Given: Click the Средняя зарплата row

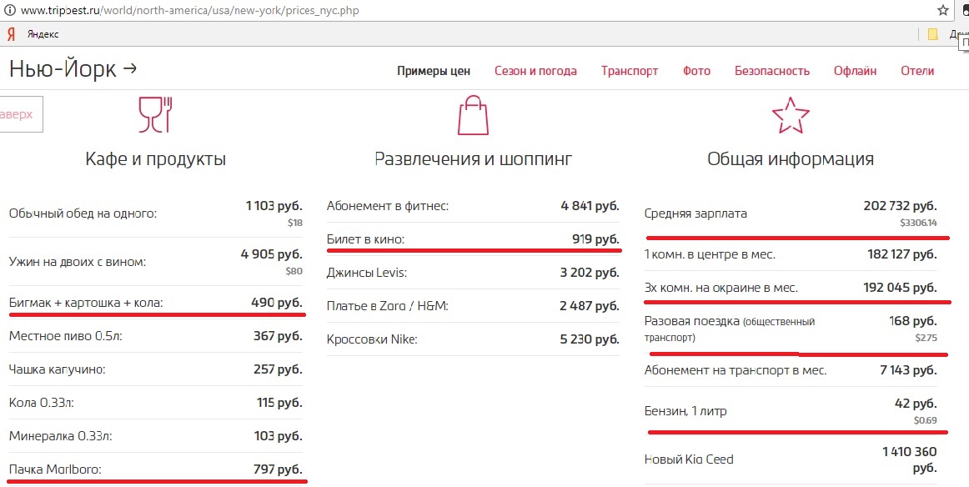Looking at the screenshot, I should tap(791, 213).
